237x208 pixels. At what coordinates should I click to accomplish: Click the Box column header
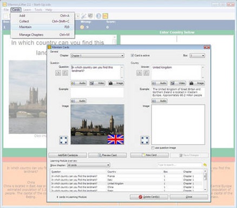[x=173, y=172]
